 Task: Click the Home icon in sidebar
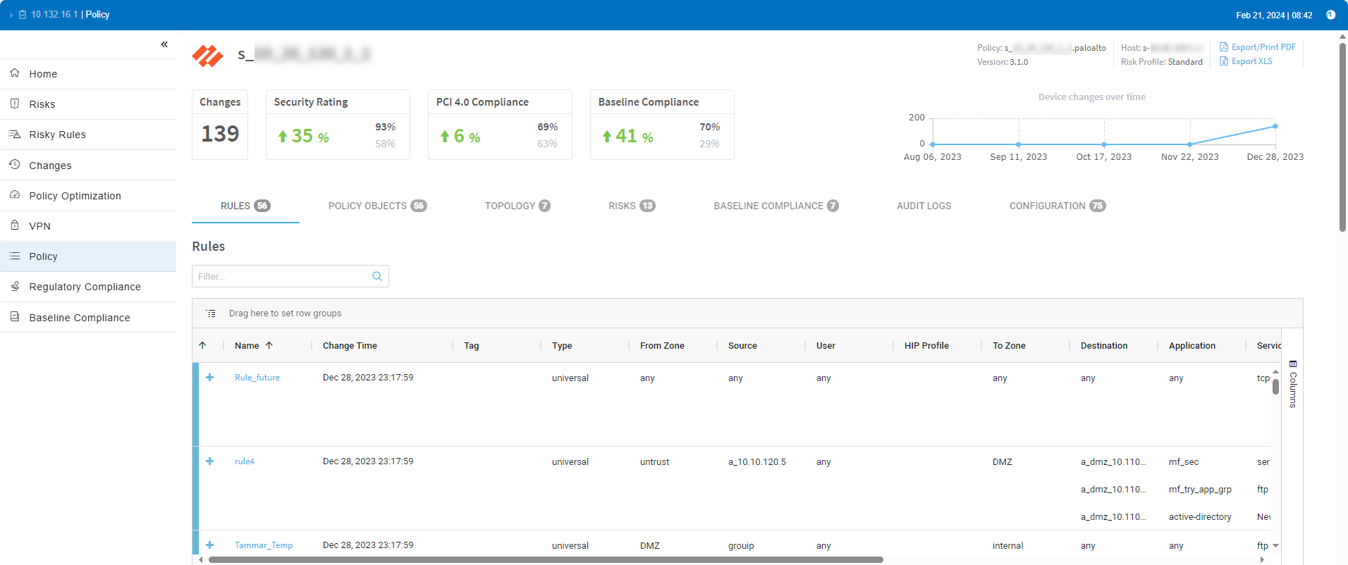tap(15, 73)
